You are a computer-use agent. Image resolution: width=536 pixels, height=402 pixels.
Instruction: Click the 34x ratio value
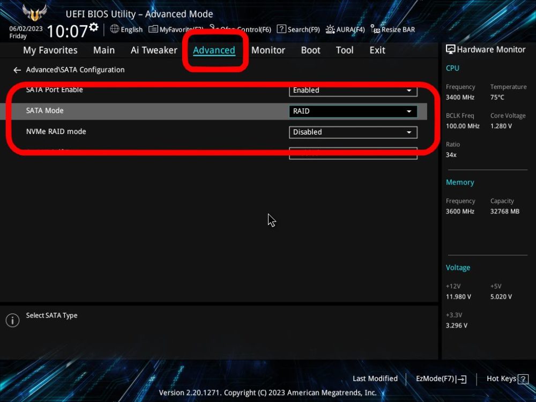(x=451, y=155)
